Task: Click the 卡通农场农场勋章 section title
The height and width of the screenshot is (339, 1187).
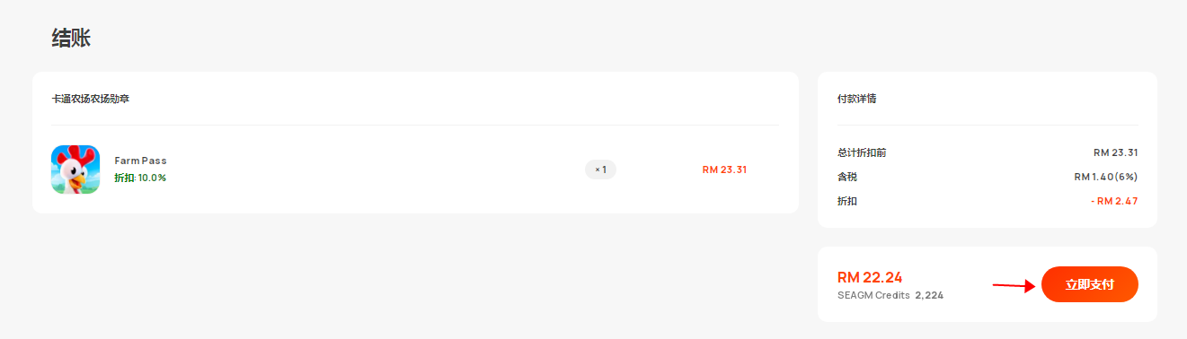Action: tap(90, 99)
